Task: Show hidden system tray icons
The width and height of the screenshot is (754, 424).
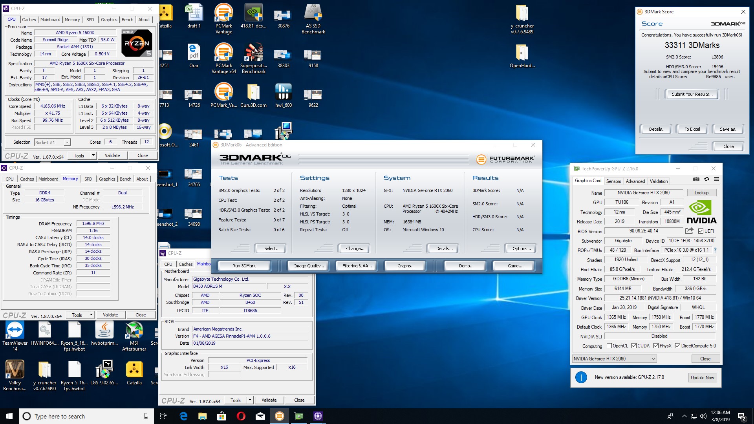Action: click(684, 416)
